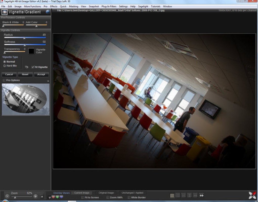This screenshot has height=202, width=258.
Task: Open the Plug-In Filters menu
Action: pos(109,6)
